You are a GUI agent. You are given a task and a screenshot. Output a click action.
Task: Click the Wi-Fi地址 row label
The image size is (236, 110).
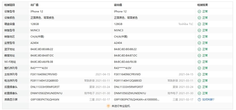pos(10,62)
